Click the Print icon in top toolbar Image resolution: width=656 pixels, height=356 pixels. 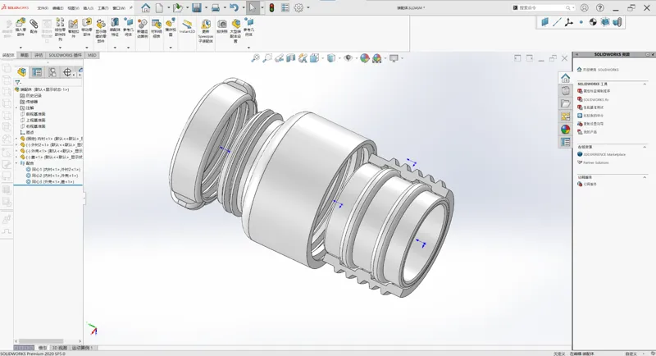click(216, 7)
